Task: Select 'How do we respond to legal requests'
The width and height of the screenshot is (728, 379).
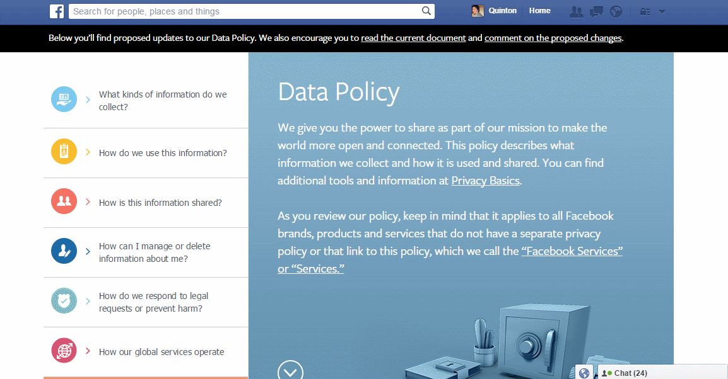Action: click(x=154, y=302)
